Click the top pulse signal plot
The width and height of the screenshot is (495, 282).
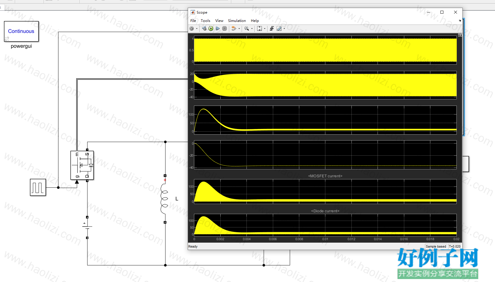(x=325, y=50)
